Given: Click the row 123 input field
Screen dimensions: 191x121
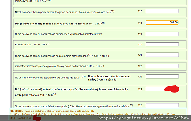Looking at the screenshot, I should (x=162, y=77).
